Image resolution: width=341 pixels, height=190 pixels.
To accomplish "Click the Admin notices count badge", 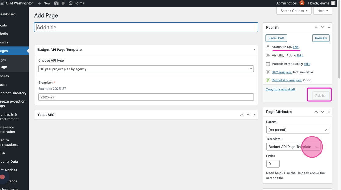I will [302, 3].
